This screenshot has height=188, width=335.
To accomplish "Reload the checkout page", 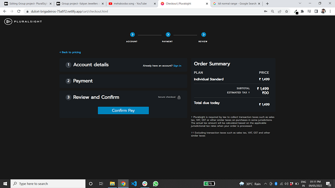I will (x=19, y=11).
